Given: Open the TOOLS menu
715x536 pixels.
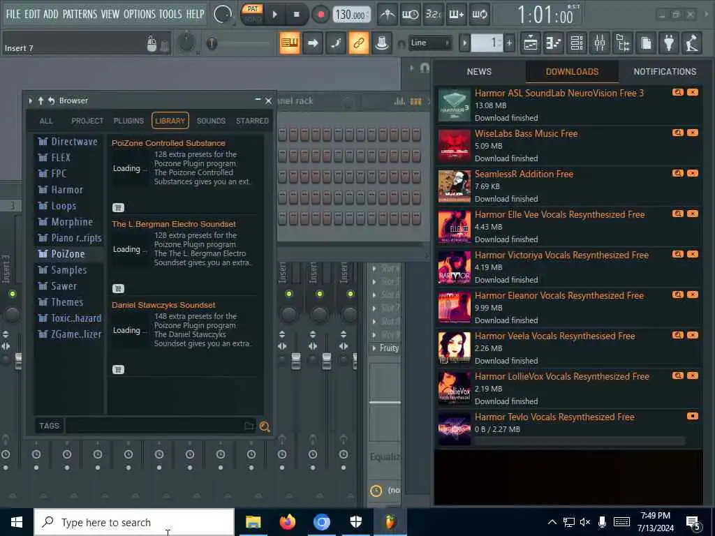Looking at the screenshot, I should [170, 14].
